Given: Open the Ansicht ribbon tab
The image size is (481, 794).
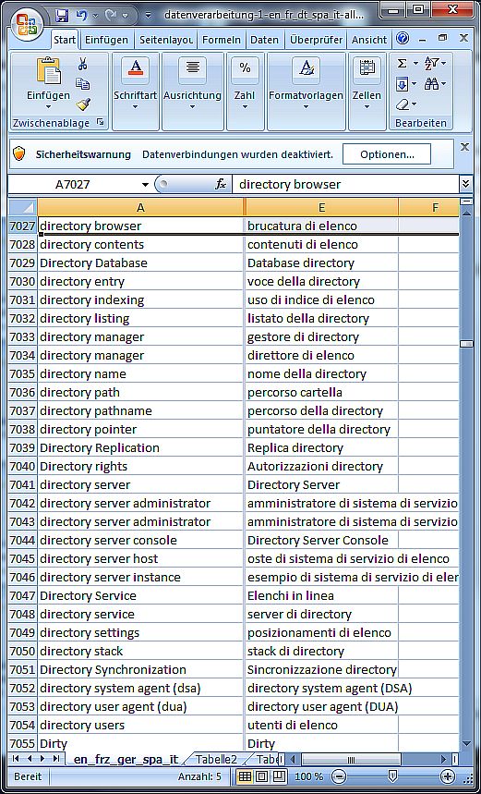Looking at the screenshot, I should [x=369, y=40].
